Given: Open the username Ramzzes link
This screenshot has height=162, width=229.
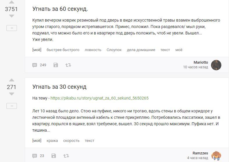Looking at the screenshot, I should tap(200, 153).
